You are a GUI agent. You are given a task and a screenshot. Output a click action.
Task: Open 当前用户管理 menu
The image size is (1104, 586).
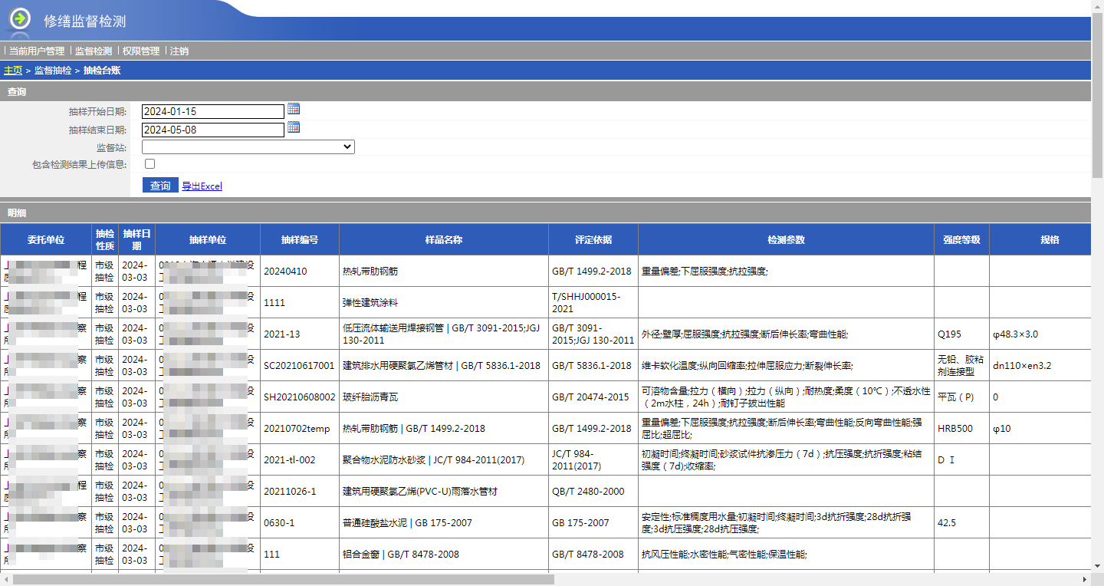37,51
